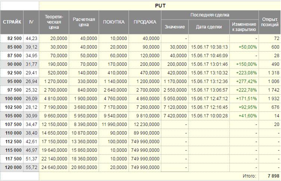Image resolution: width=281 pixels, height=181 pixels.
Task: Select the Расчетная цена column header
Action: pos(84,22)
